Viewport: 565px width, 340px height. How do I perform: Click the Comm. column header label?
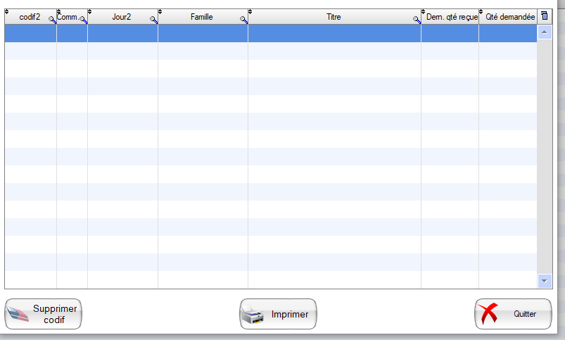68,17
